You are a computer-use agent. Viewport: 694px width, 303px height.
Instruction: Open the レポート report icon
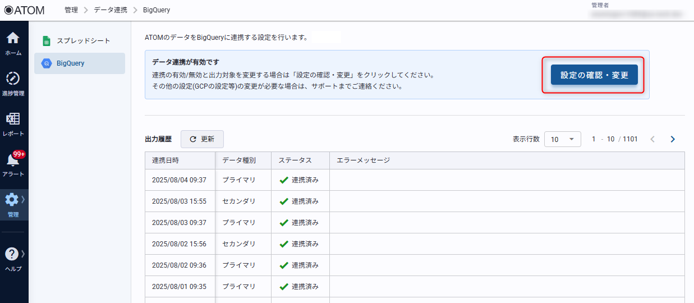[13, 120]
